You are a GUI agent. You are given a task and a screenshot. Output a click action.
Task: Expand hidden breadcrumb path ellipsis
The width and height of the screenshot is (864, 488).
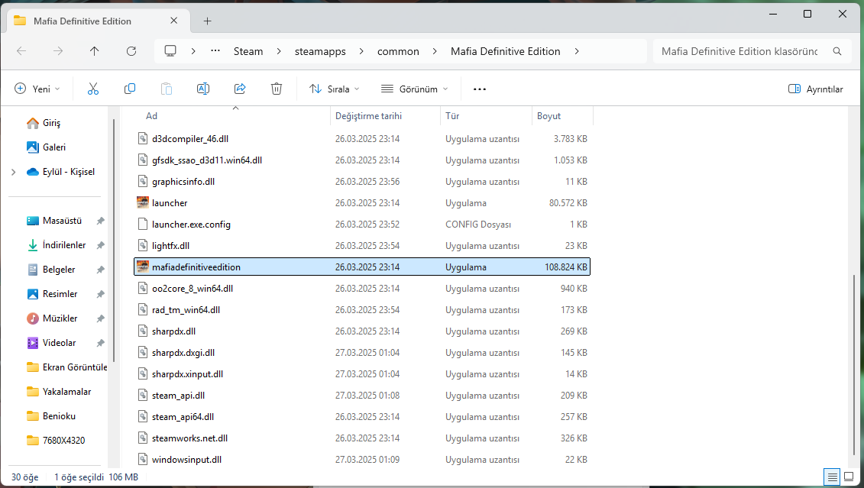(215, 50)
